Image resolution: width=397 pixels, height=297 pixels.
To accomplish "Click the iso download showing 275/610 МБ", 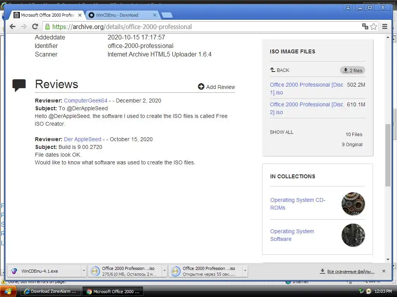I will (x=124, y=271).
